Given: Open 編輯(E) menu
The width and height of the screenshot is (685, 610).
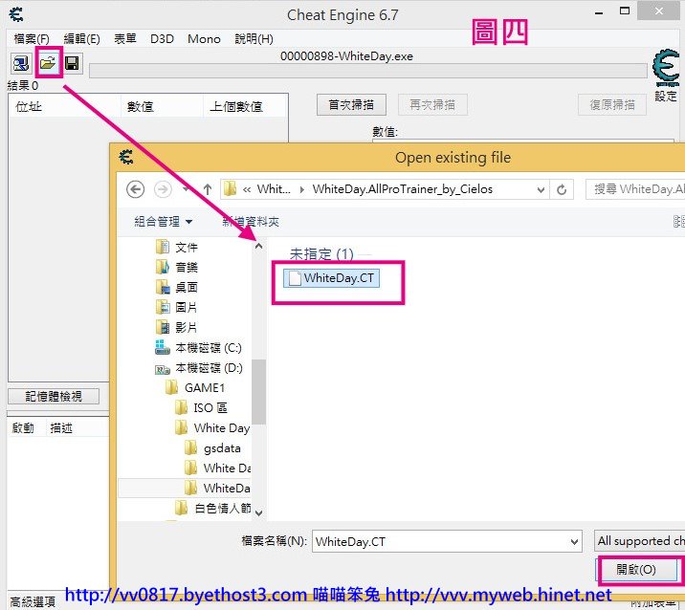Looking at the screenshot, I should [81, 39].
